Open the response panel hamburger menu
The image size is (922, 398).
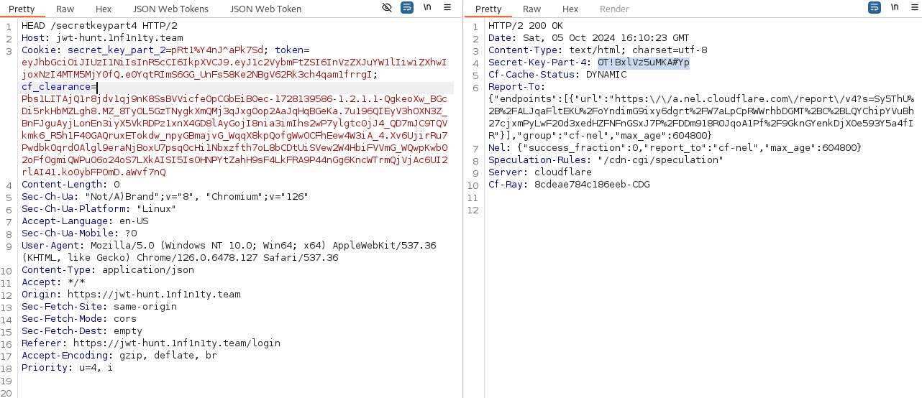[x=913, y=8]
